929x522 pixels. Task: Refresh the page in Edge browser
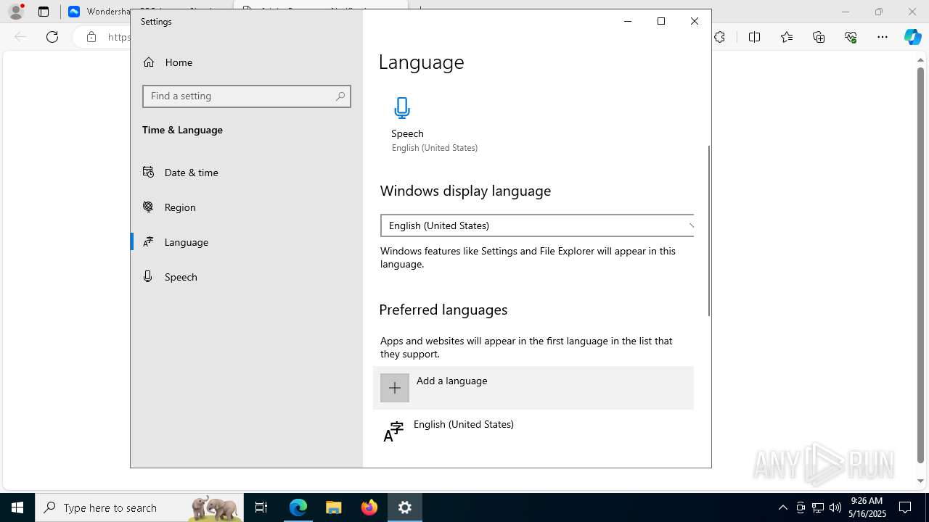[x=52, y=37]
